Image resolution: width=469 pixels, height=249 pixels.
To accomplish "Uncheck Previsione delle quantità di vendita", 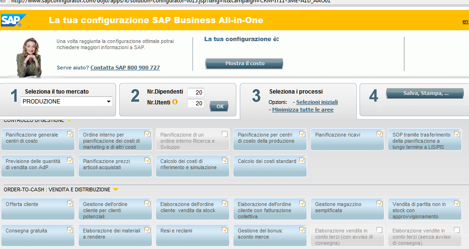I will pos(70,160).
